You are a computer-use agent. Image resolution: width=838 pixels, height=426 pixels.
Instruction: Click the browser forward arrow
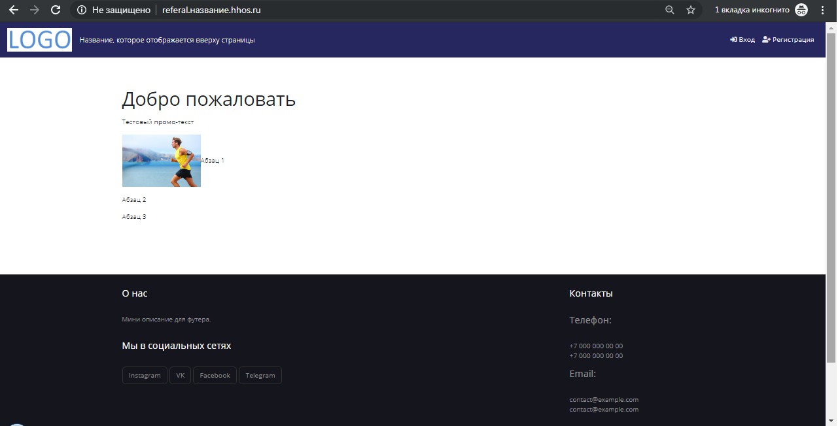(35, 10)
